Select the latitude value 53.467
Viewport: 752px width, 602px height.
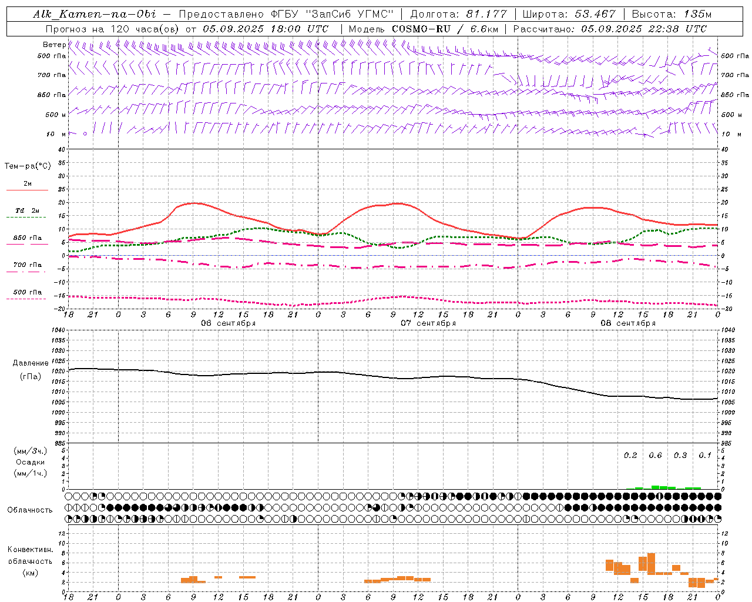(x=595, y=14)
